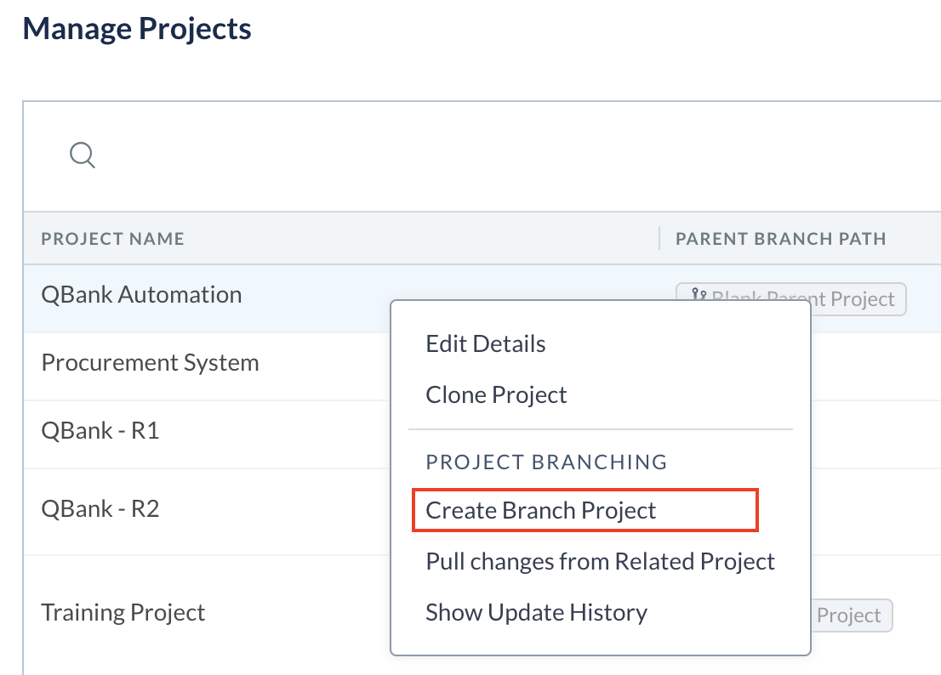Click the search magnifier icon

(82, 156)
